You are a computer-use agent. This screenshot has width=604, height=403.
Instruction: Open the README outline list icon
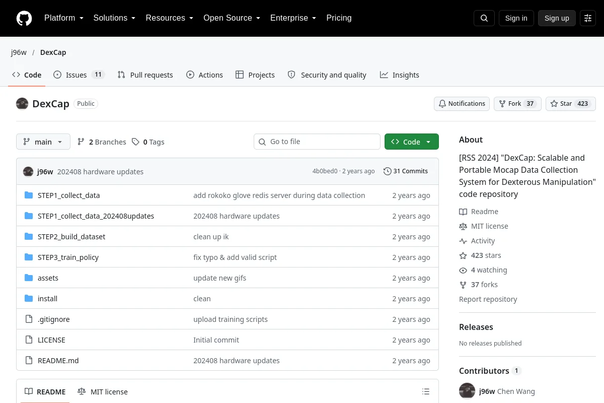(x=426, y=392)
